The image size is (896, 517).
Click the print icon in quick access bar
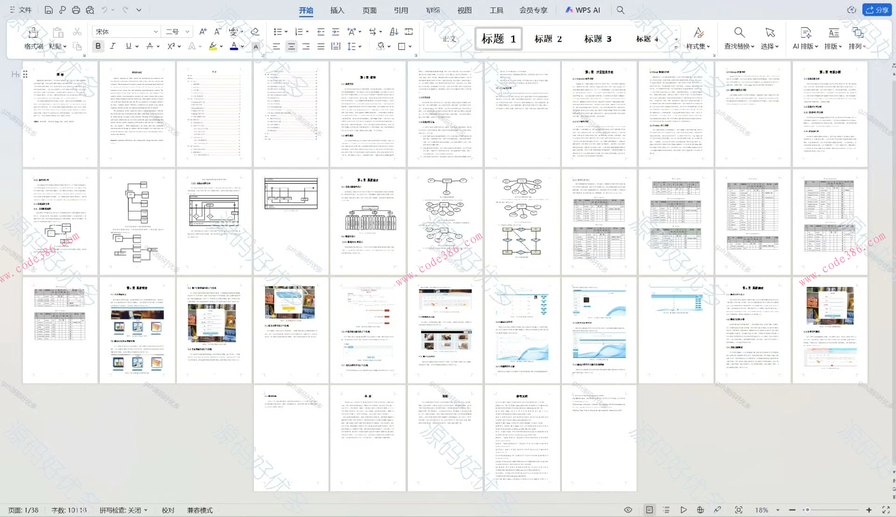76,10
